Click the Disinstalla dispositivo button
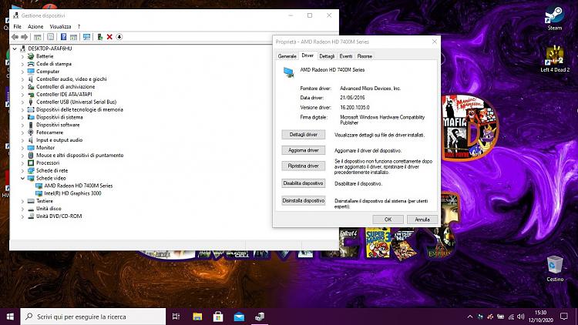 coord(304,200)
